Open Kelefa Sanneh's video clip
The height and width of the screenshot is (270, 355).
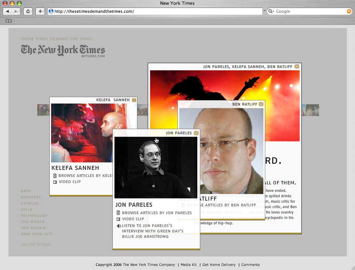69,182
